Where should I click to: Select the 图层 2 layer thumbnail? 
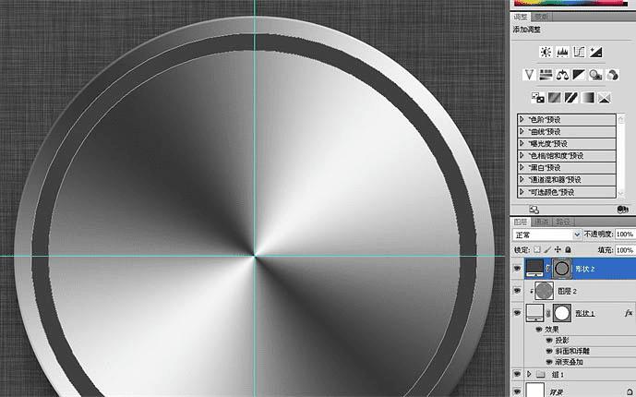coord(544,291)
